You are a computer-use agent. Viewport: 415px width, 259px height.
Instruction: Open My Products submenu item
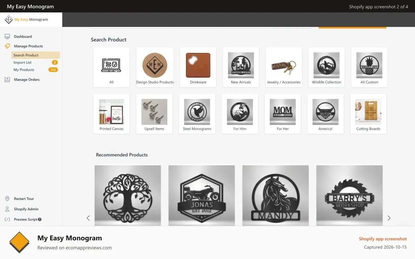click(24, 70)
